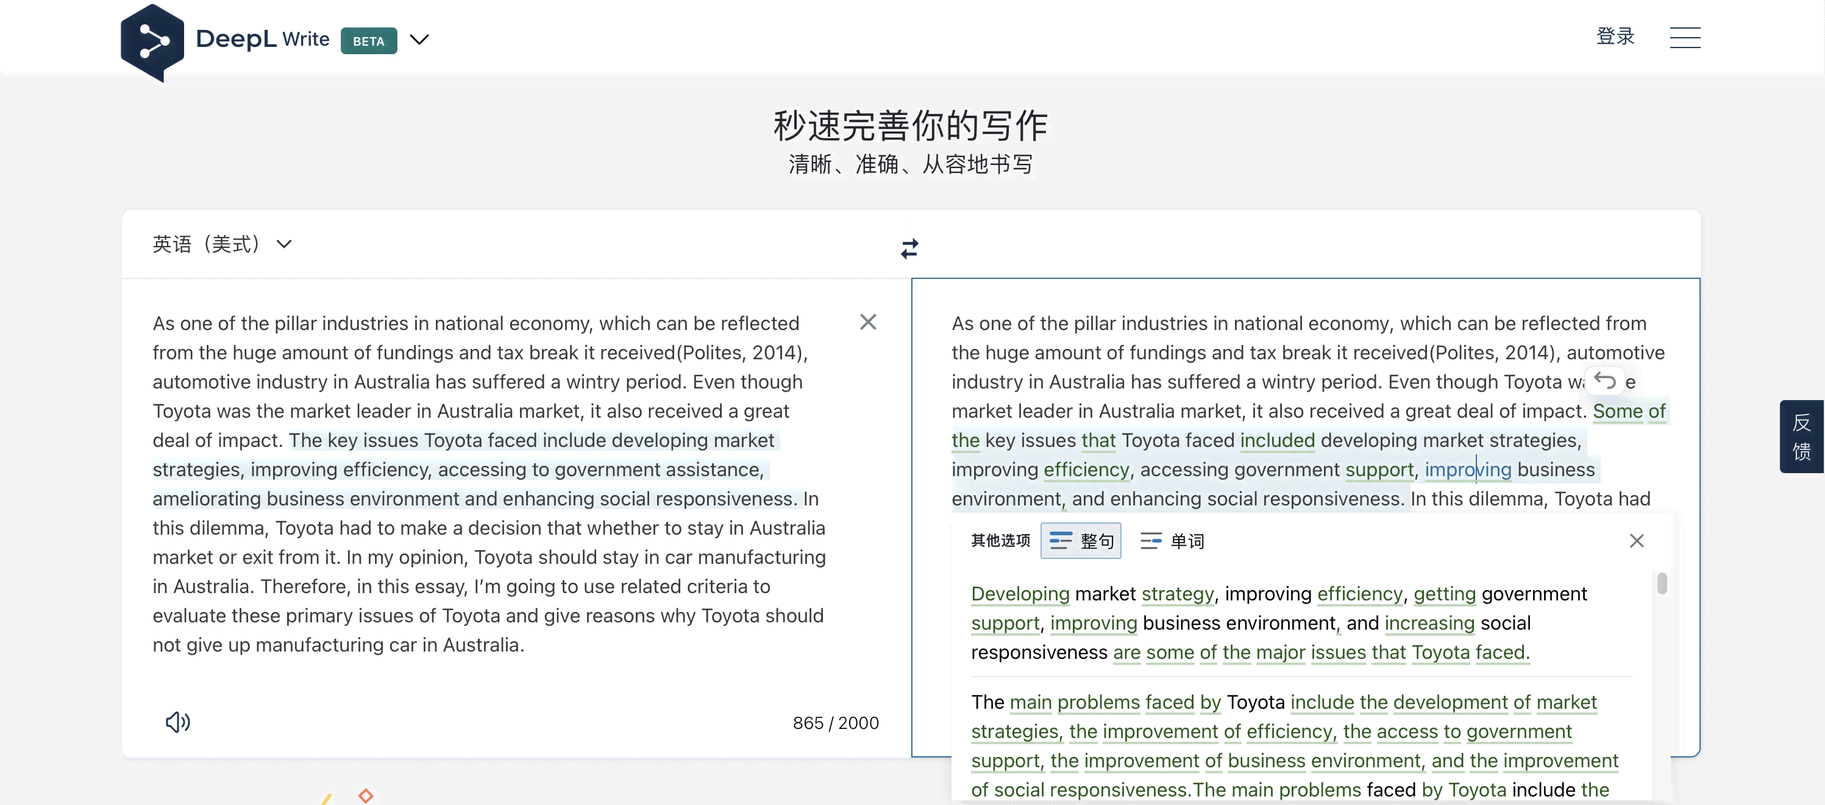Click the swap languages icon

pyautogui.click(x=909, y=247)
